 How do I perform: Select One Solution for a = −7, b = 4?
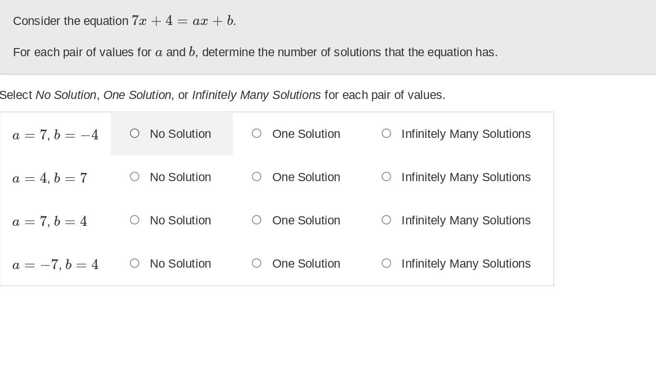(256, 263)
